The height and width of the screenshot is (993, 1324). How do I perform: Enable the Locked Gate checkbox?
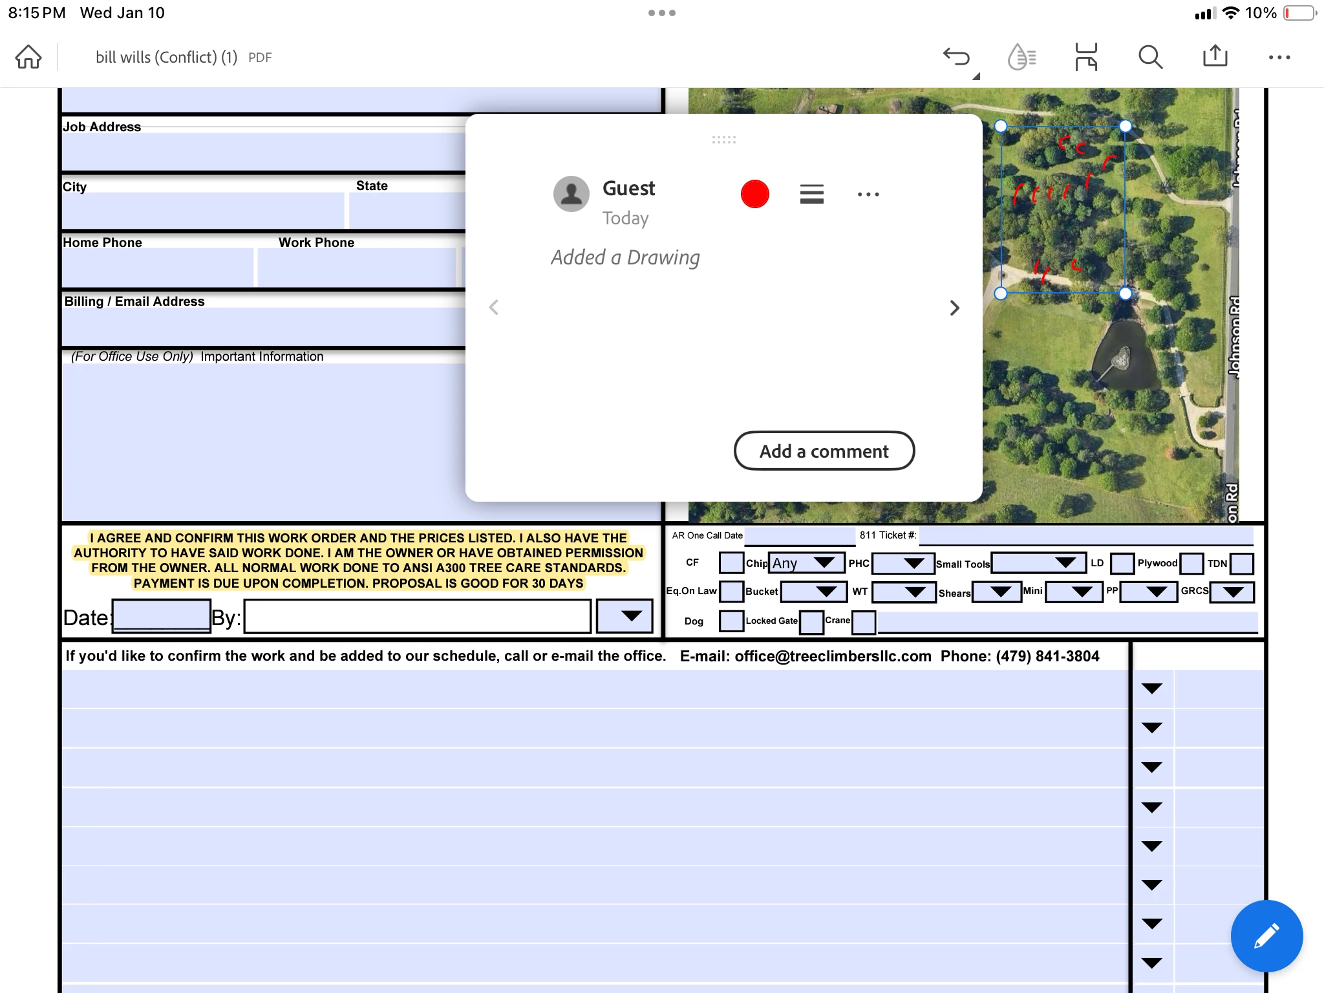tap(811, 622)
